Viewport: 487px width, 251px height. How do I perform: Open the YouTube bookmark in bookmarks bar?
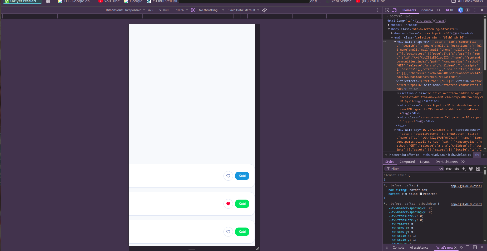[x=109, y=1]
